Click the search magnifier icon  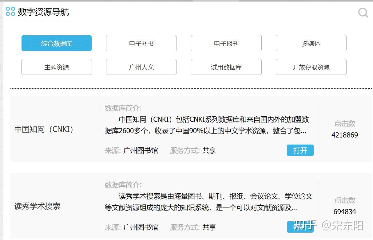(363, 13)
